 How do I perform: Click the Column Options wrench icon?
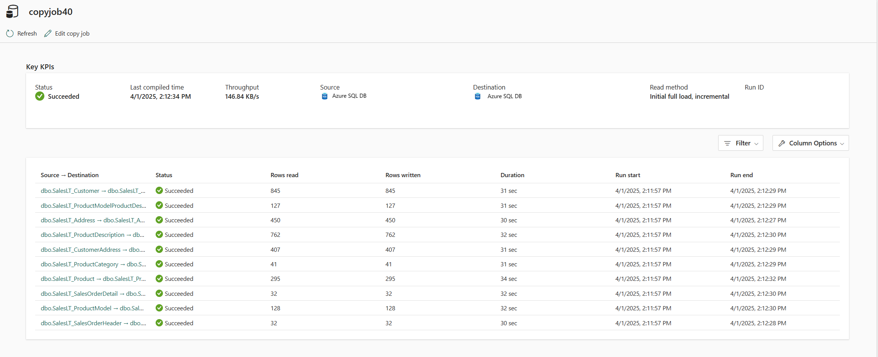[x=782, y=143]
